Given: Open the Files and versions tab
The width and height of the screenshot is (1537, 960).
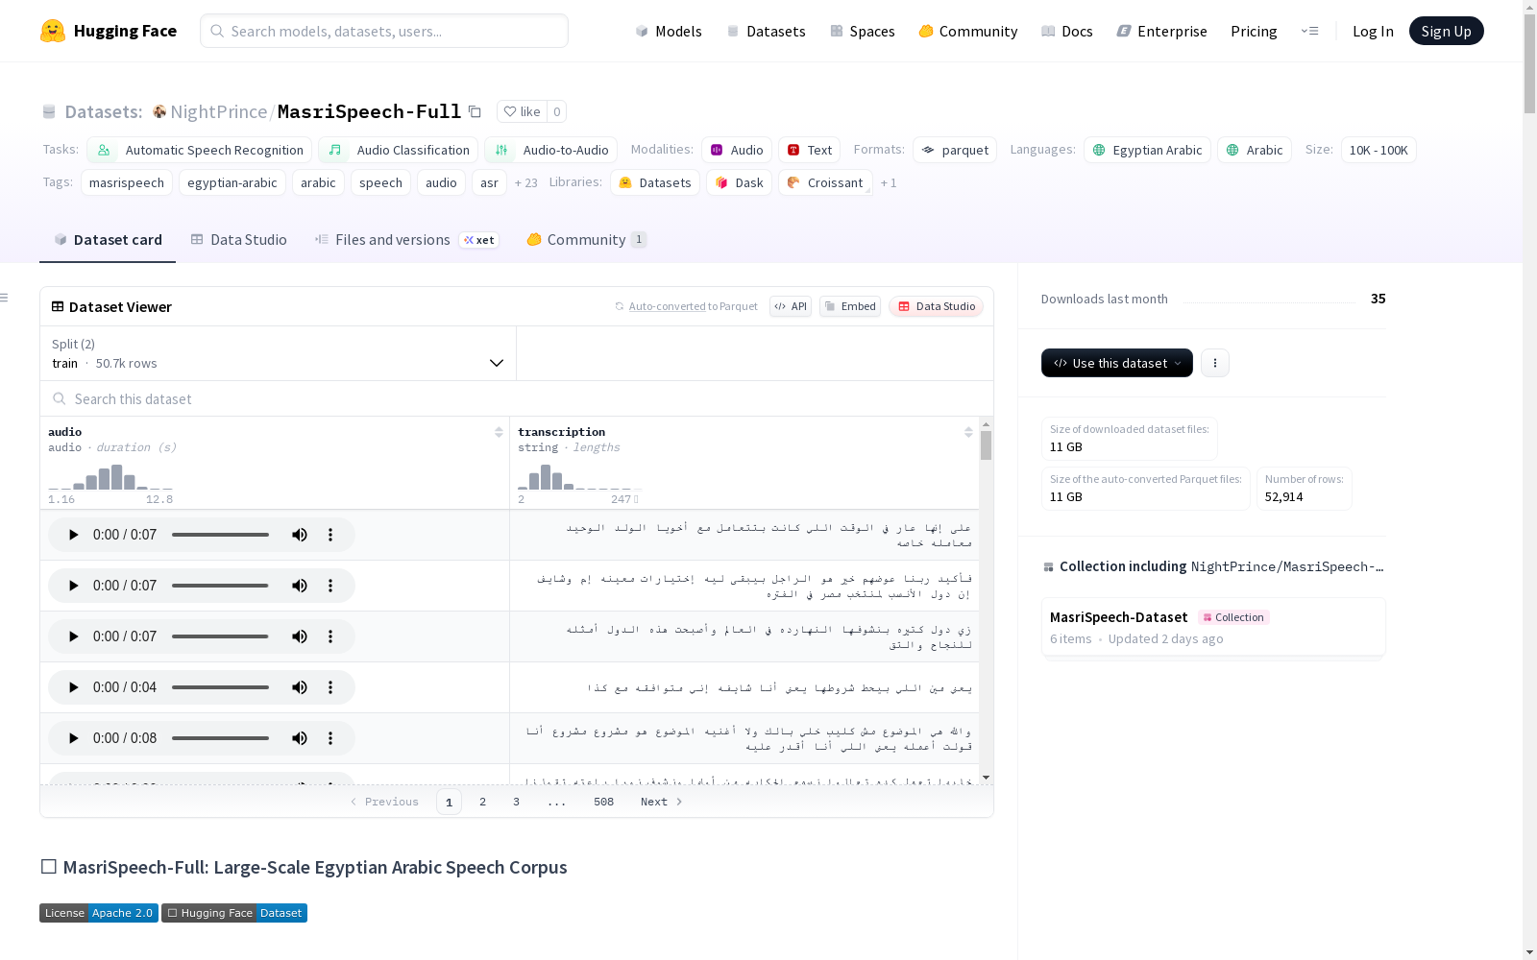Looking at the screenshot, I should click(406, 240).
